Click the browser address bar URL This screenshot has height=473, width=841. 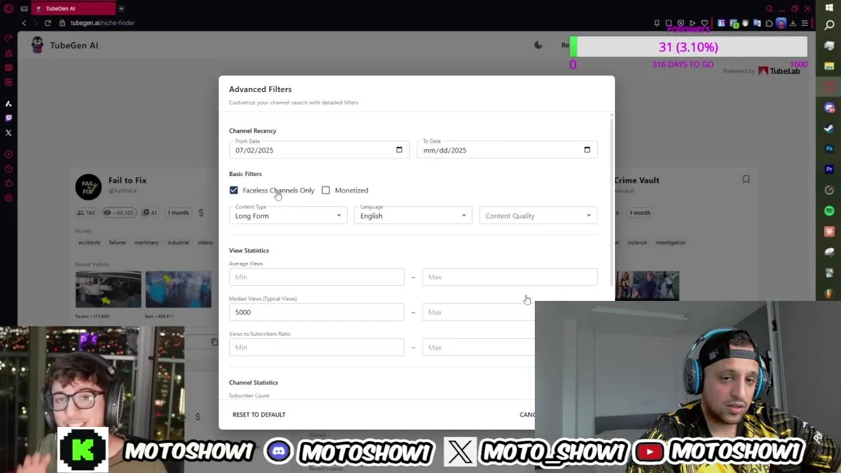(x=102, y=23)
